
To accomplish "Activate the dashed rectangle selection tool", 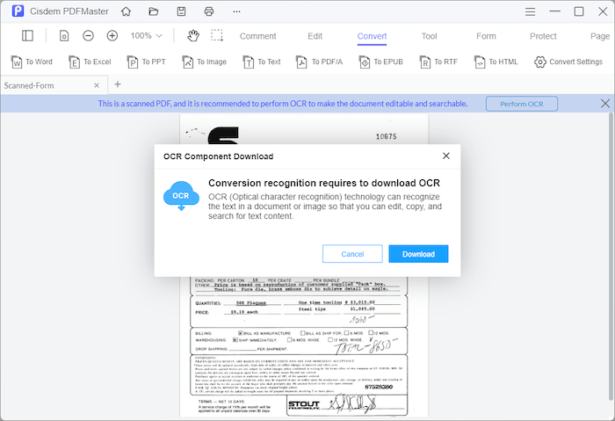I will tap(217, 36).
